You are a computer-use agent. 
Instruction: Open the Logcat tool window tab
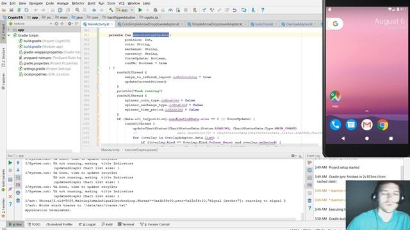pos(87,224)
